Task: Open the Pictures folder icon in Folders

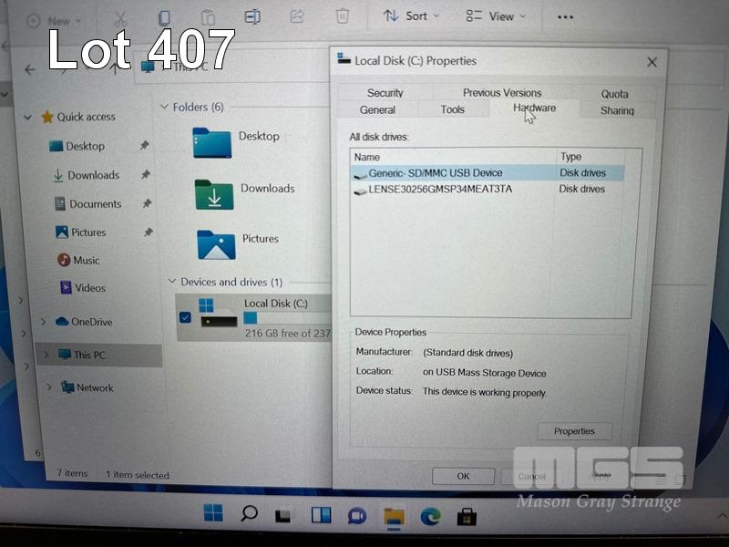Action: (216, 244)
